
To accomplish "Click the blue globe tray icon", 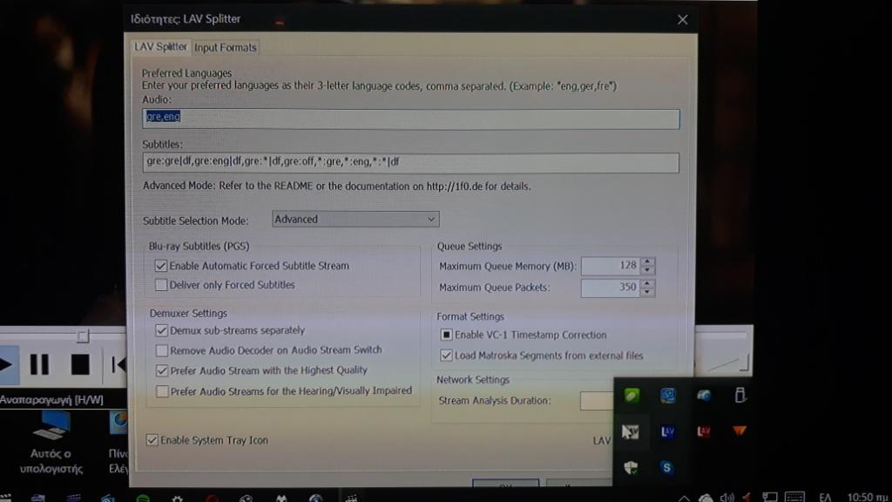I will pyautogui.click(x=704, y=395).
